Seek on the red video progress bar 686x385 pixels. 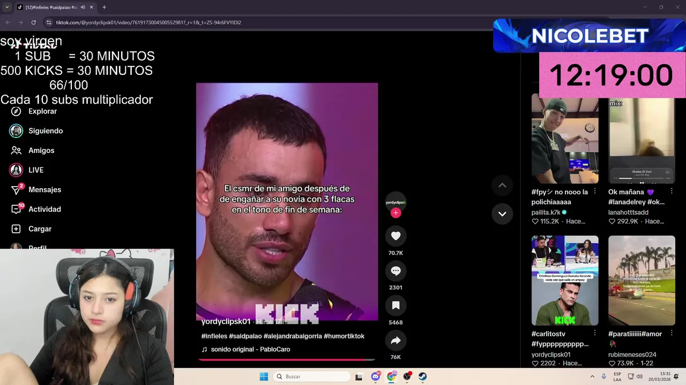(287, 360)
